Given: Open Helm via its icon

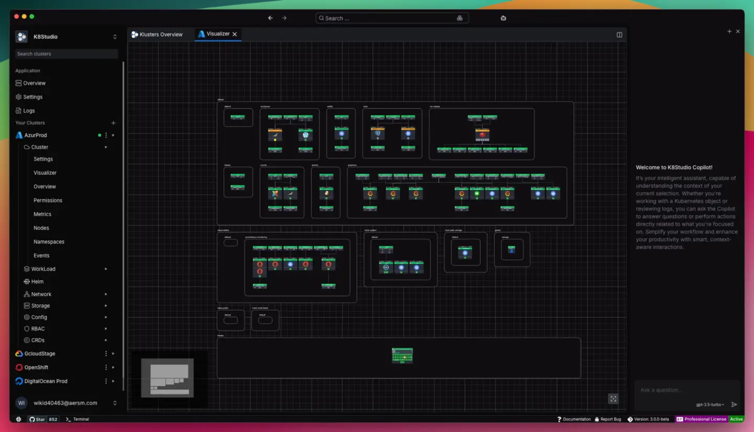Looking at the screenshot, I should [x=27, y=282].
